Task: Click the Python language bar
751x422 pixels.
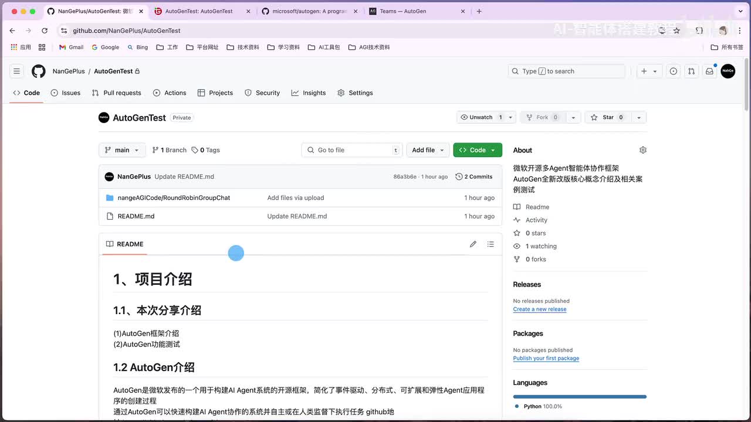Action: pyautogui.click(x=580, y=397)
